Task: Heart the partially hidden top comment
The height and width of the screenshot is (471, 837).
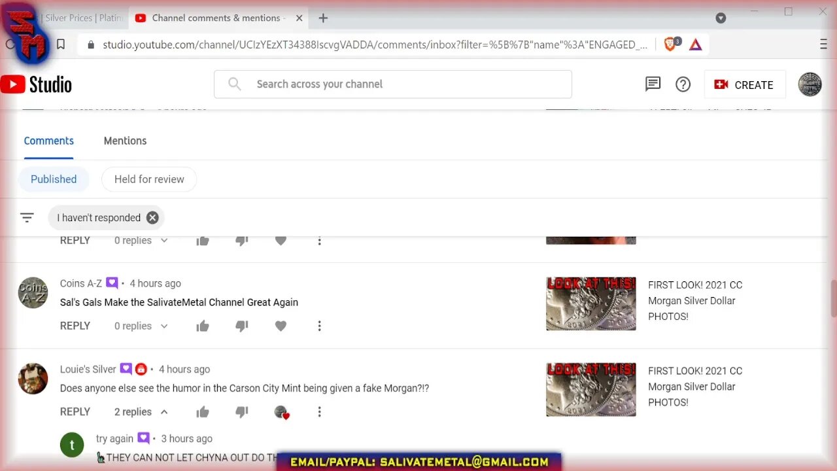Action: pos(281,241)
